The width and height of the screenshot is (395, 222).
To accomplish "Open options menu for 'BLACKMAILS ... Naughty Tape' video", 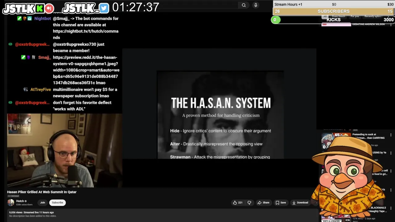I will (391, 208).
